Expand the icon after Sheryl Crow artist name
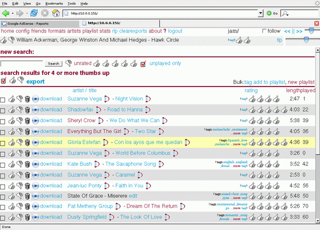This screenshot has height=230, width=320. click(x=100, y=121)
